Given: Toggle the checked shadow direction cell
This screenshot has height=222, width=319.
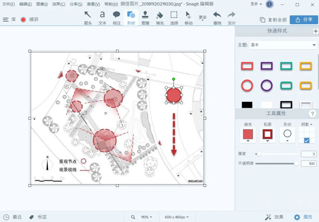Looking at the screenshot, I should click(x=307, y=140).
